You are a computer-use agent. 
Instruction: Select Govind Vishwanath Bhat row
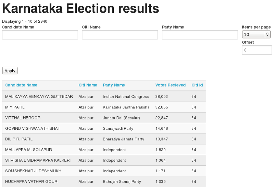click(x=33, y=129)
